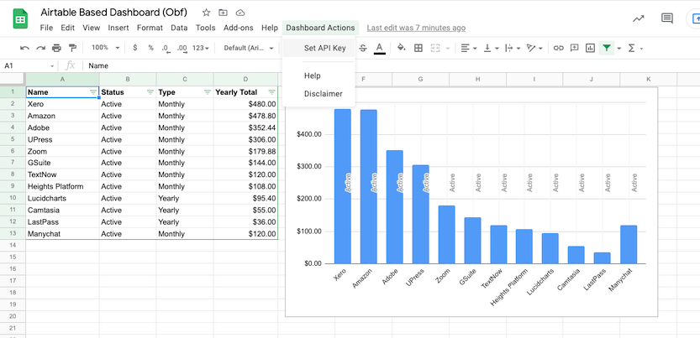Open the Zoom 100% dropdown
The height and width of the screenshot is (338, 700).
[x=105, y=48]
